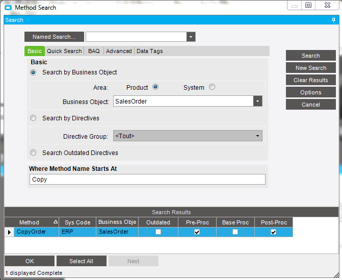Image resolution: width=342 pixels, height=280 pixels.
Task: Click the Method Search window app icon
Action: pos(8,8)
